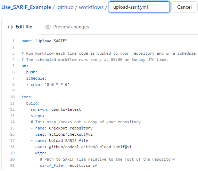Click the upload-sarif.yml filename field
This screenshot has width=198, height=171.
point(139,7)
